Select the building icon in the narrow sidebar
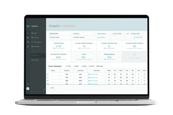 (x=28, y=33)
